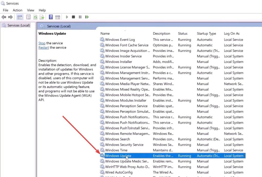This screenshot has height=177, width=262.
Task: Select the Windows Mobile Hotspot Se... service name
Action: coord(127,95)
